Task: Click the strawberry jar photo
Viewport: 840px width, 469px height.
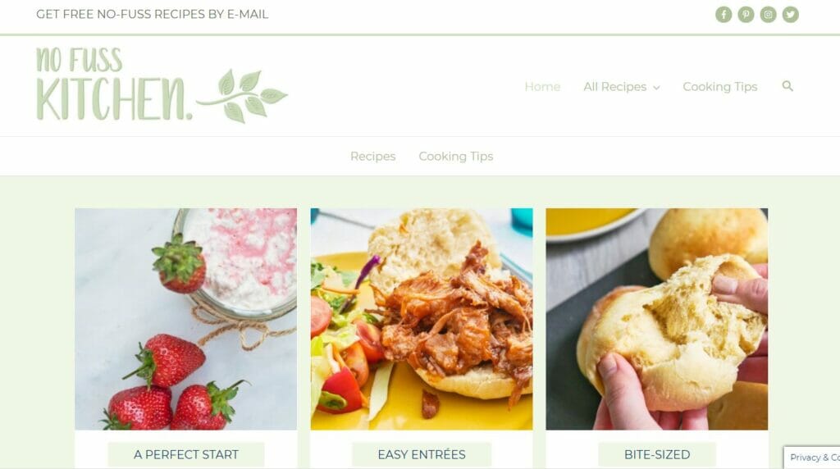Action: (186, 319)
